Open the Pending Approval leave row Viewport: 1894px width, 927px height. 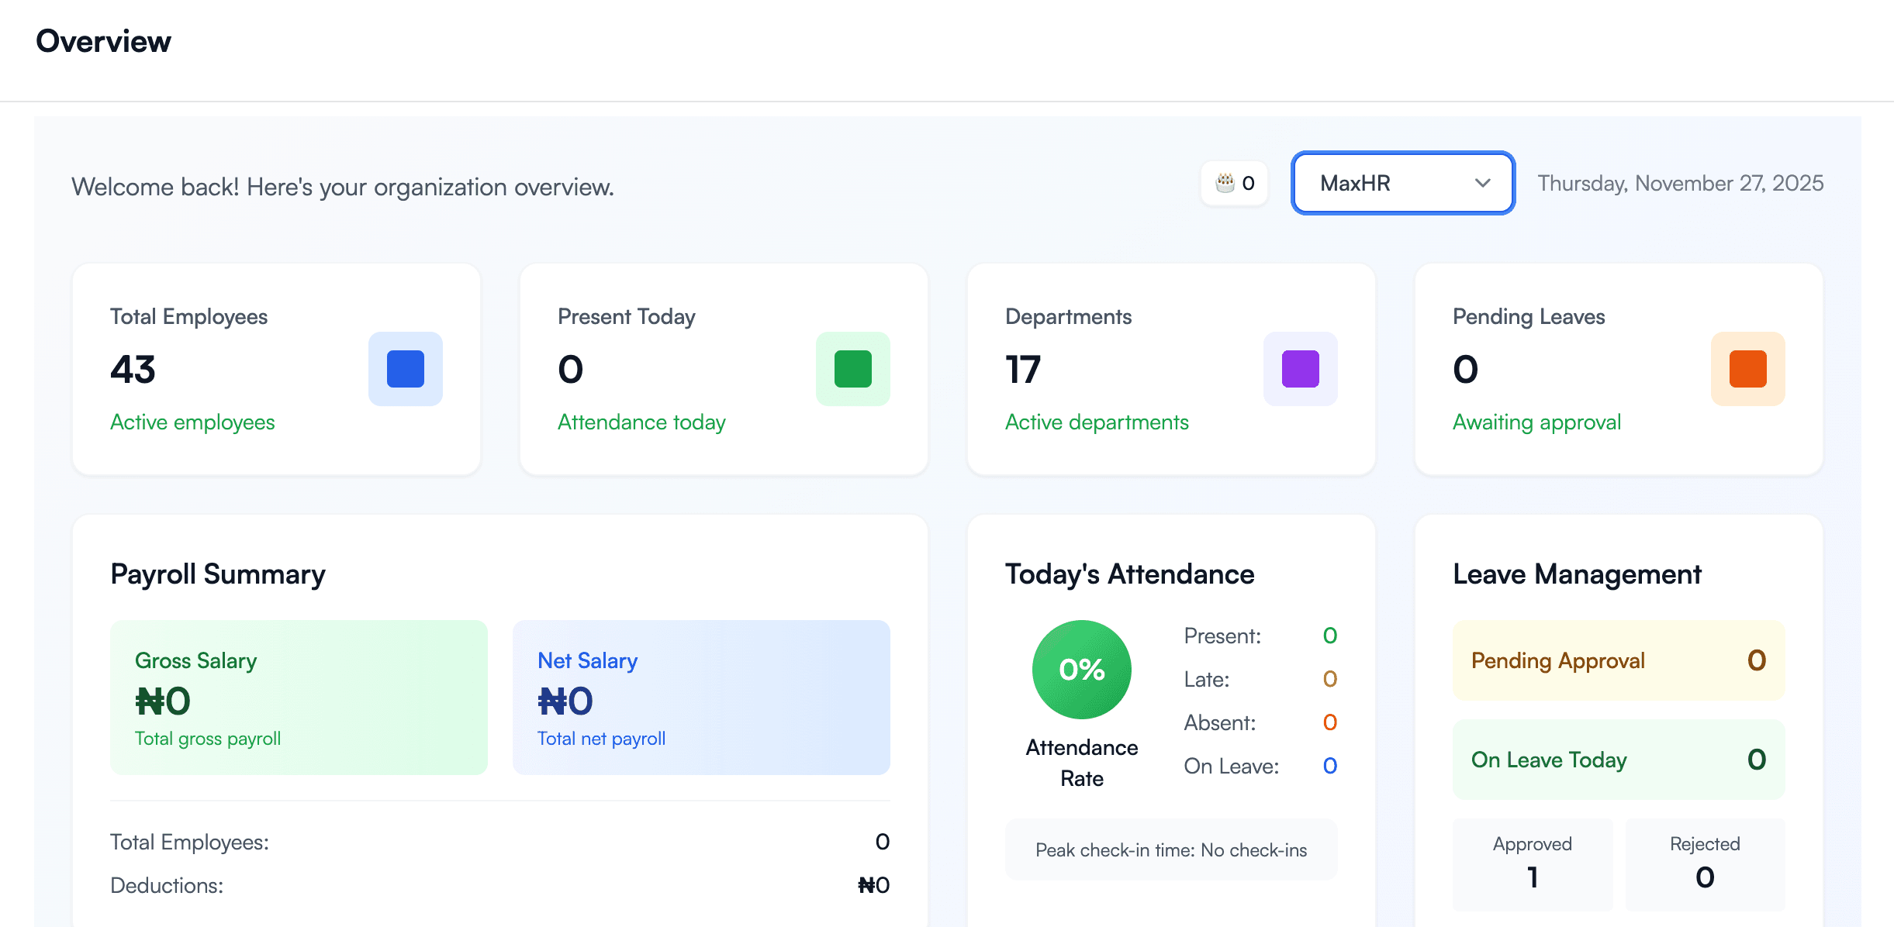1619,660
